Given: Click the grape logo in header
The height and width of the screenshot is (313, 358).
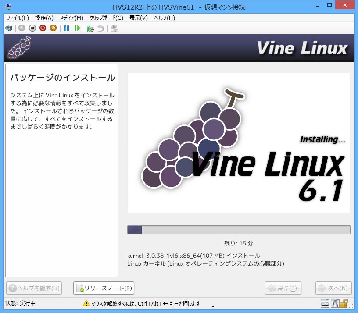Looking at the screenshot, I should pyautogui.click(x=19, y=47).
